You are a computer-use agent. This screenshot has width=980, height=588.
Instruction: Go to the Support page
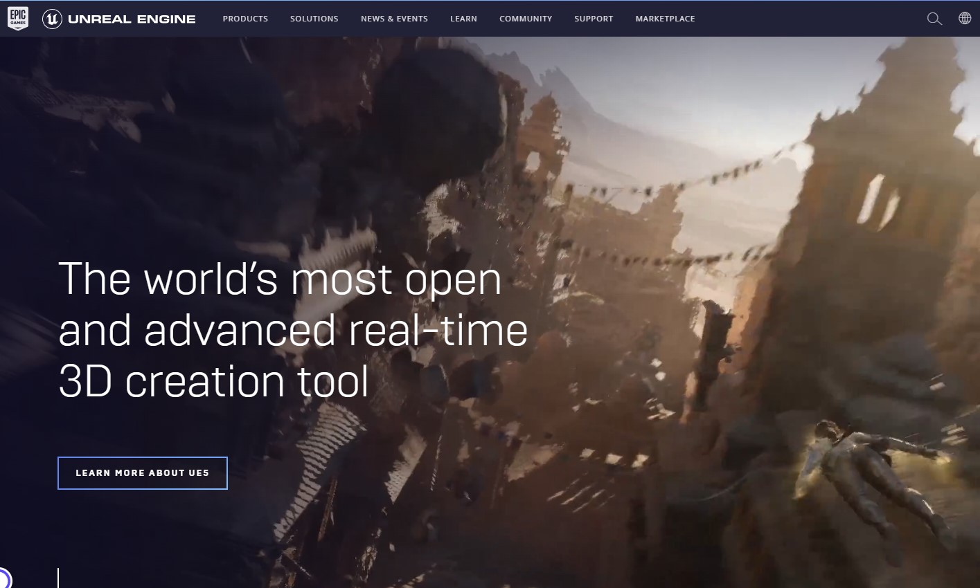point(594,19)
